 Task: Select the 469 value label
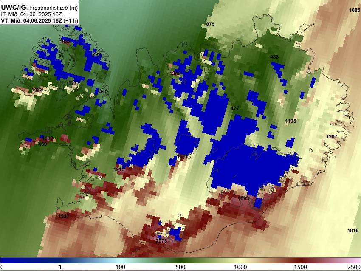coord(42,144)
